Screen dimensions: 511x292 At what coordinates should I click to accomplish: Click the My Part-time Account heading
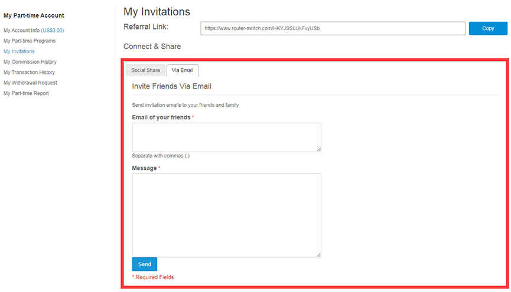pos(34,15)
